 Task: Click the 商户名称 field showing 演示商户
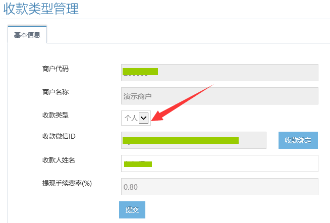click(219, 96)
